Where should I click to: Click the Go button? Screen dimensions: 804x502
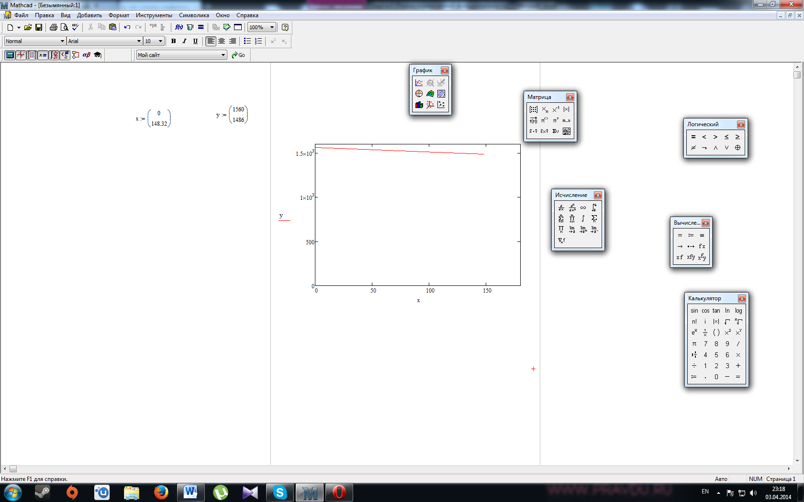(x=238, y=55)
